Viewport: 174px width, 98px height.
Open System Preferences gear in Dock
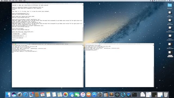point(100,95)
